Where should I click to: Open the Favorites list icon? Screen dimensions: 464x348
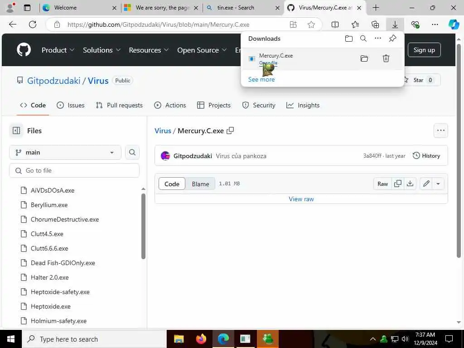tap(355, 24)
